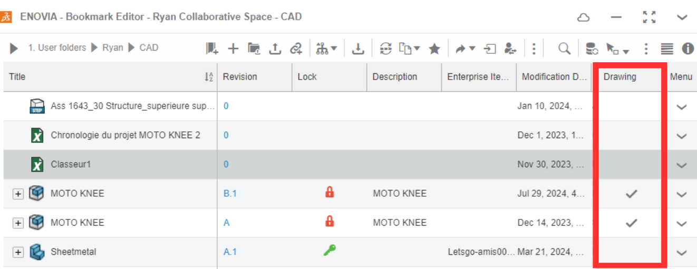Navigate to Ryan in the breadcrumb
The height and width of the screenshot is (269, 697).
(x=112, y=48)
